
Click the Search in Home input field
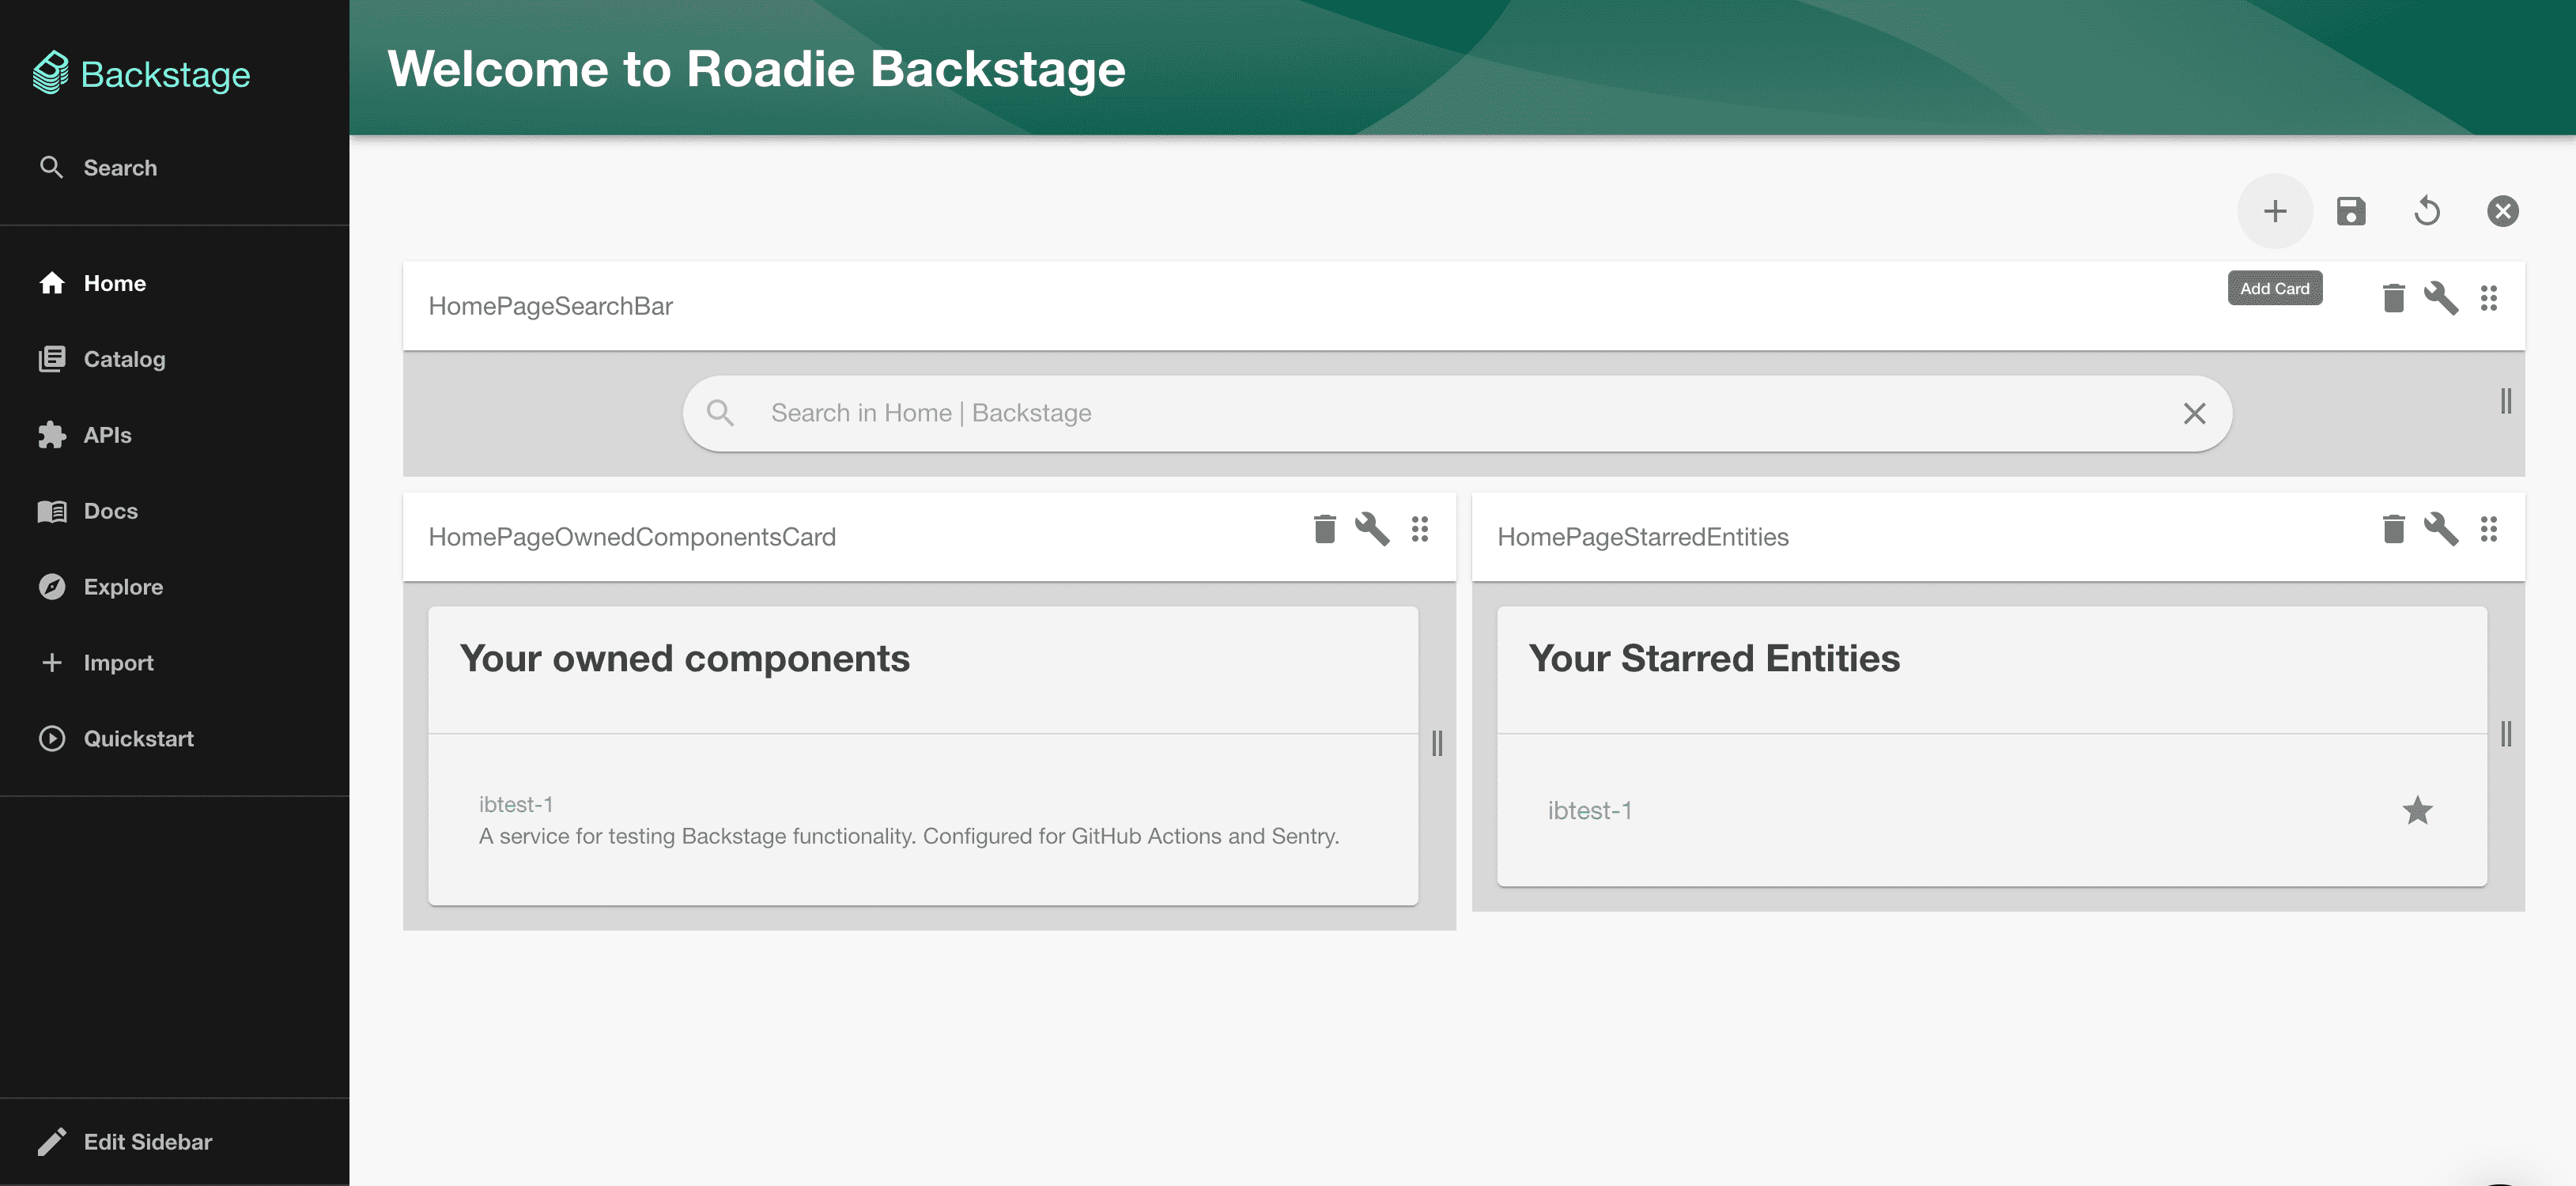pyautogui.click(x=1457, y=413)
